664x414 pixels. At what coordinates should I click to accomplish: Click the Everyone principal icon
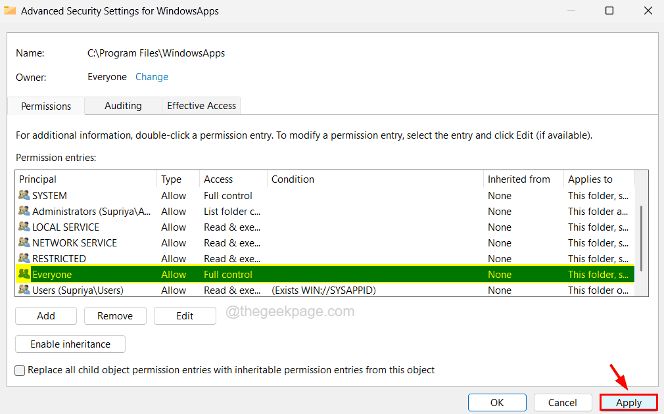[x=24, y=274]
